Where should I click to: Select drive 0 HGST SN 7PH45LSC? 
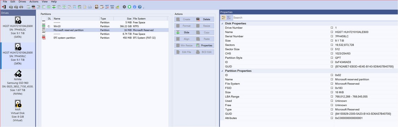18,27
